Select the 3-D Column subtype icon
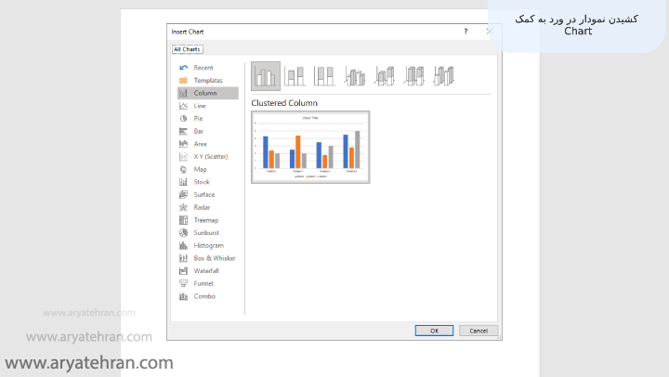The image size is (669, 377). click(443, 76)
